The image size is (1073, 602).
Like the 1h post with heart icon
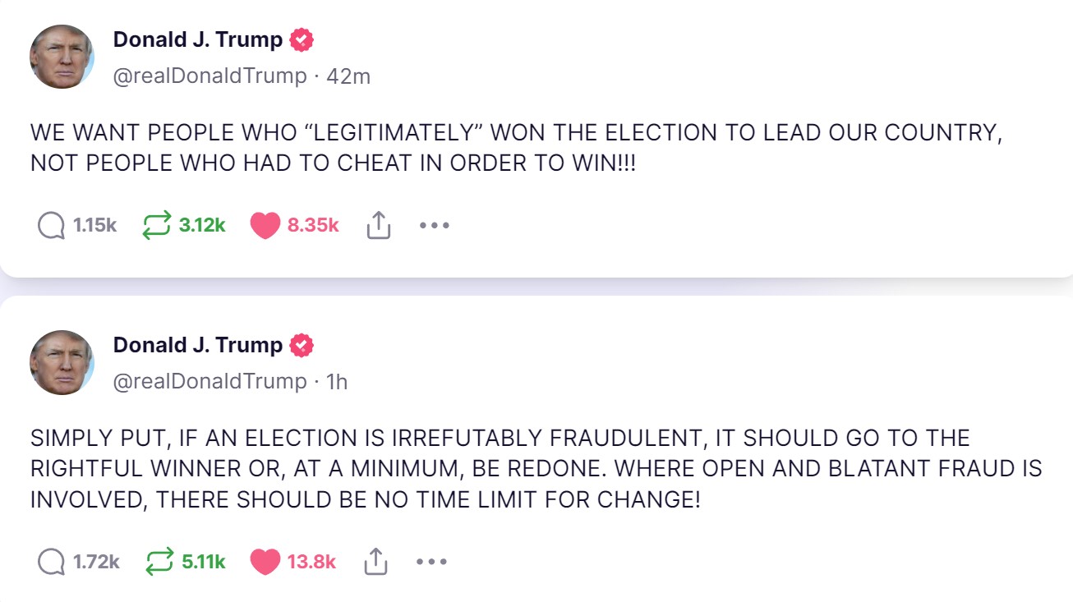click(x=265, y=563)
